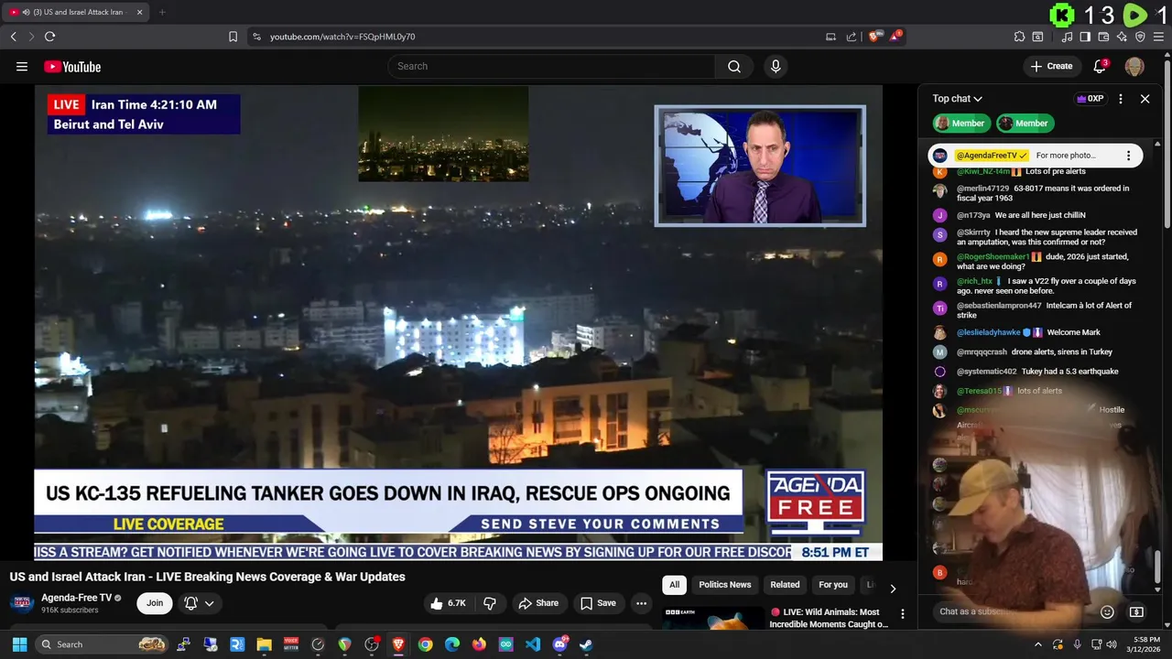Click the Share button under video
This screenshot has width=1172, height=659.
coord(538,603)
